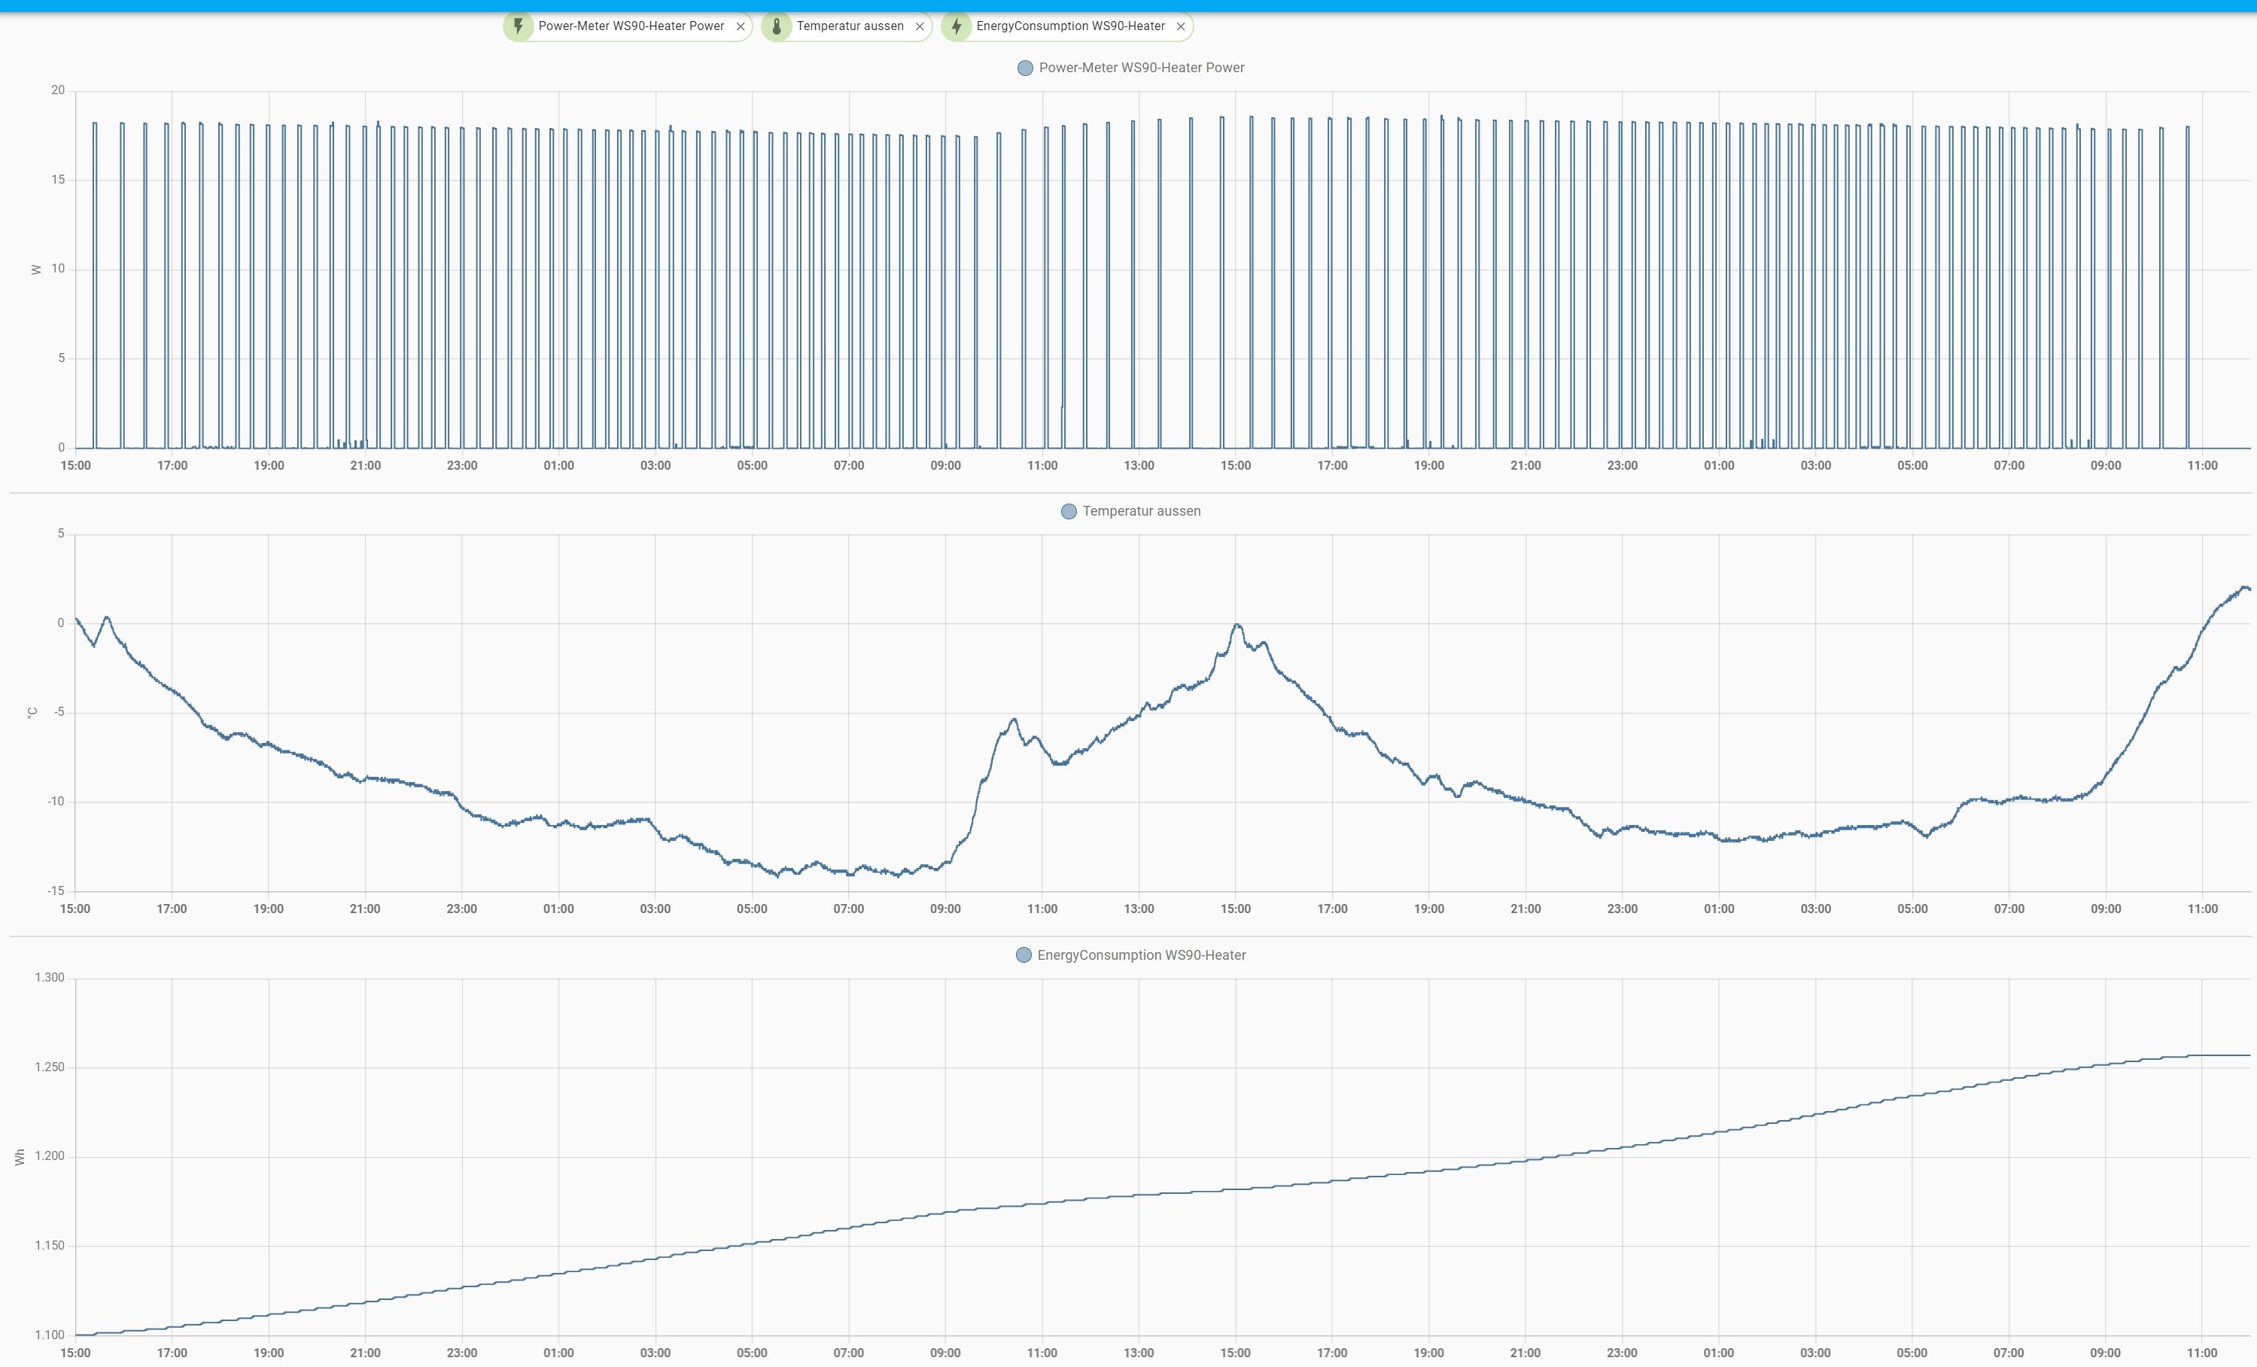
Task: Remove the Power-Meter WS90-Heater Power chip
Action: pyautogui.click(x=740, y=26)
